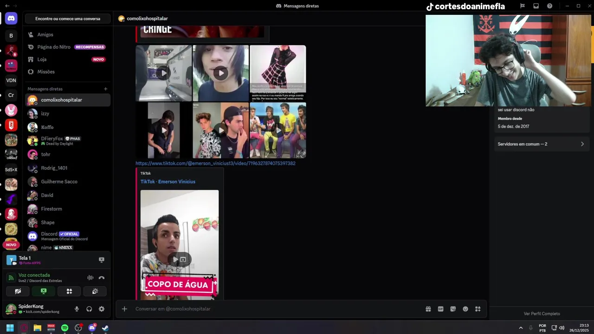Screen dimensions: 594x334
Task: Open Amigos tab
Action: click(68, 34)
